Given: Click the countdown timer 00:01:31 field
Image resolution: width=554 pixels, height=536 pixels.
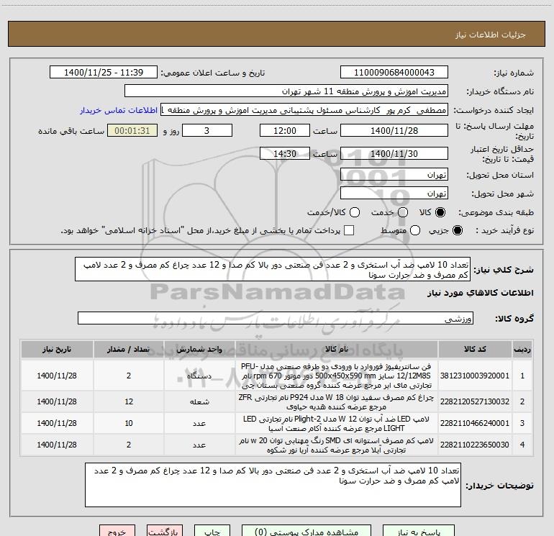Looking at the screenshot, I should tap(132, 130).
